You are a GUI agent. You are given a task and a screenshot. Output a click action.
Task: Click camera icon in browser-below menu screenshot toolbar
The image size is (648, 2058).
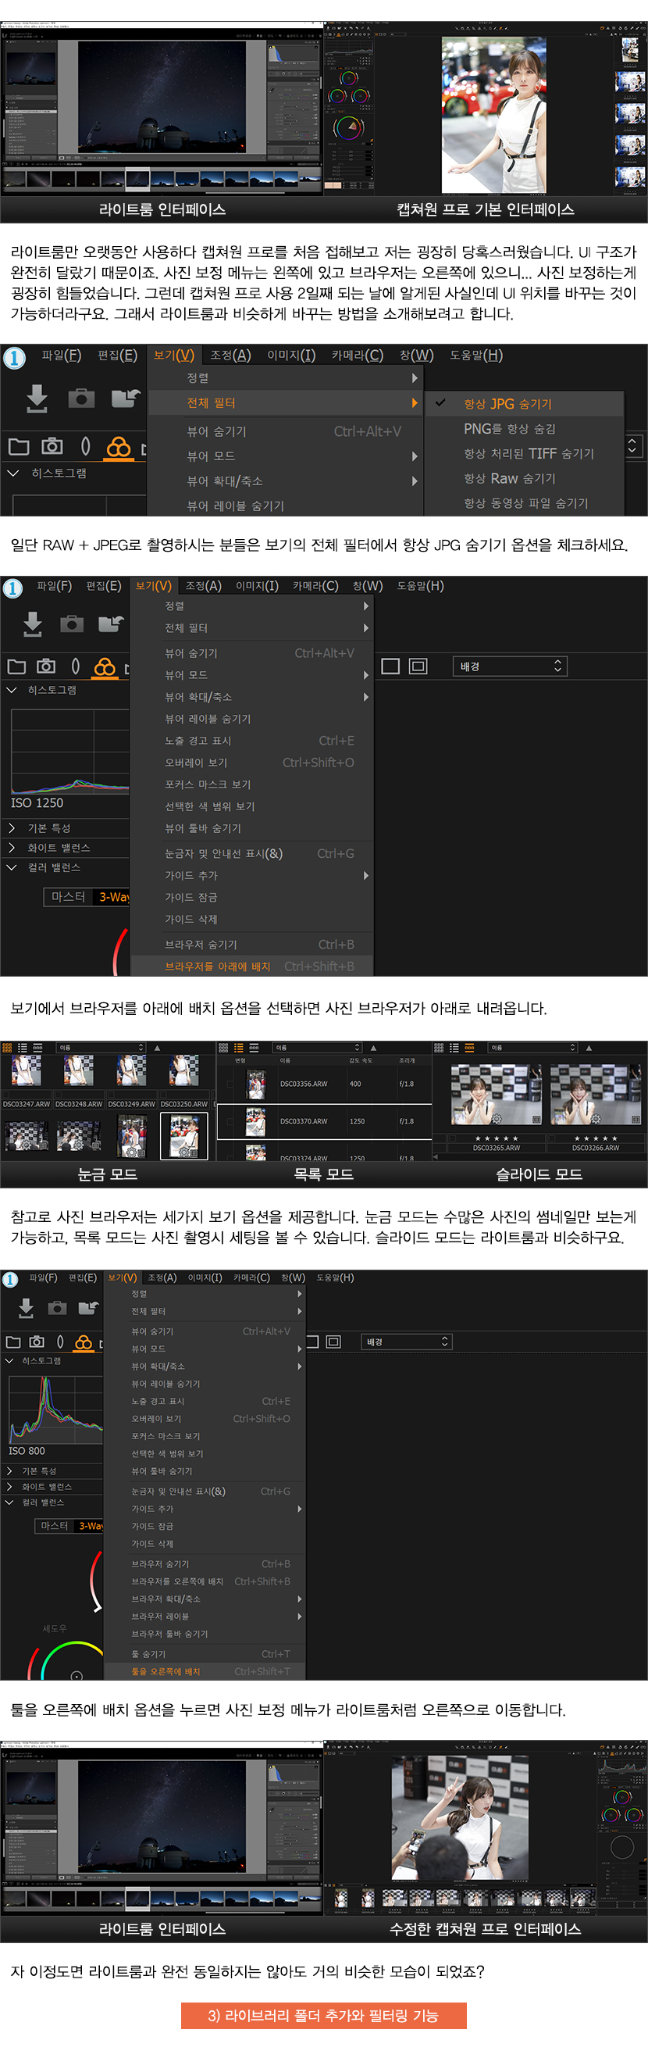click(x=72, y=623)
